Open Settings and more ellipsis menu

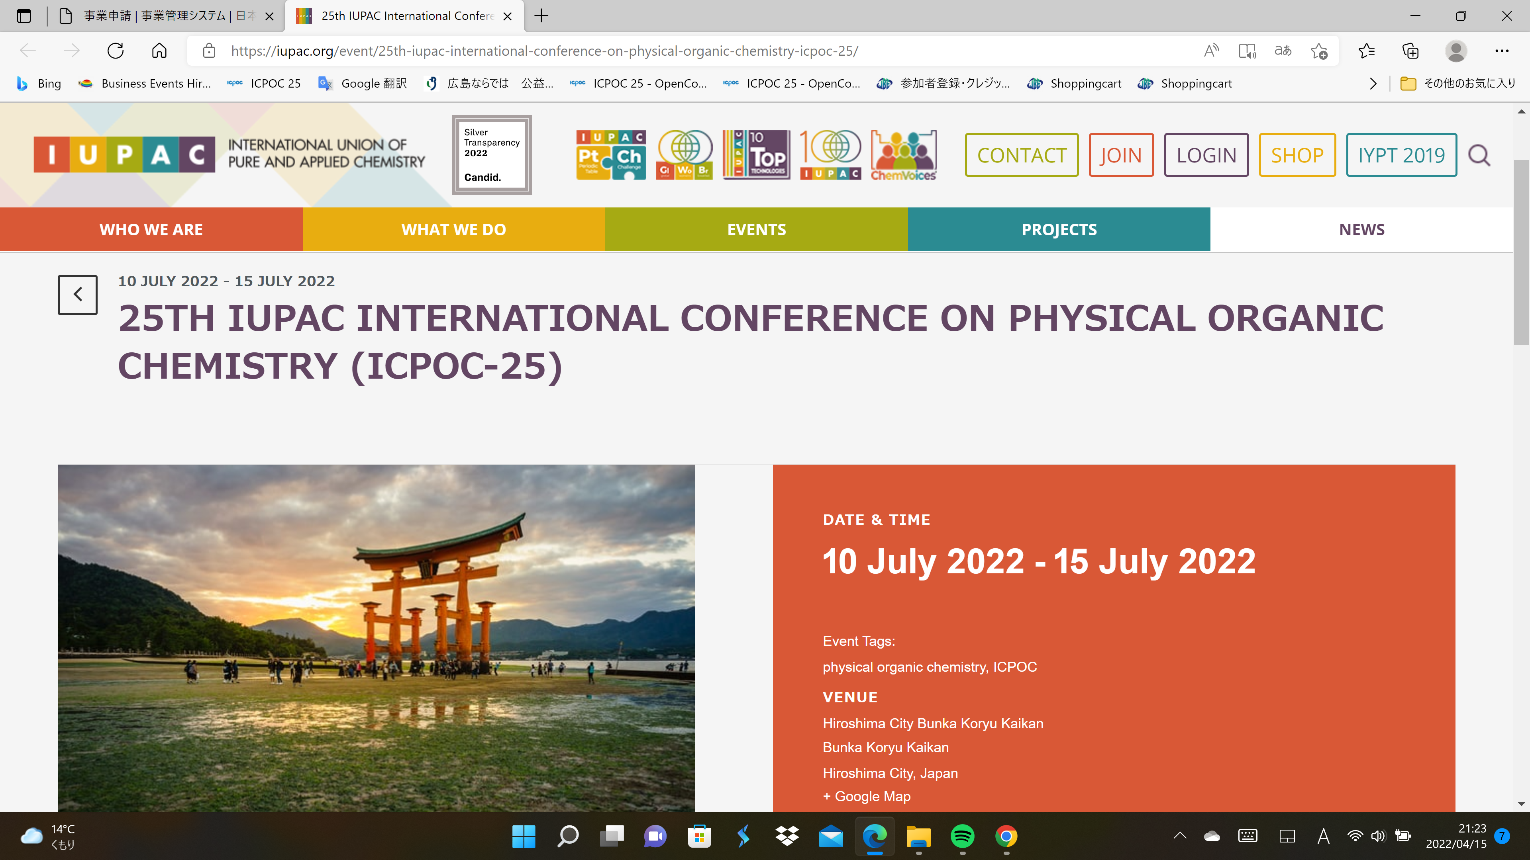(1502, 51)
